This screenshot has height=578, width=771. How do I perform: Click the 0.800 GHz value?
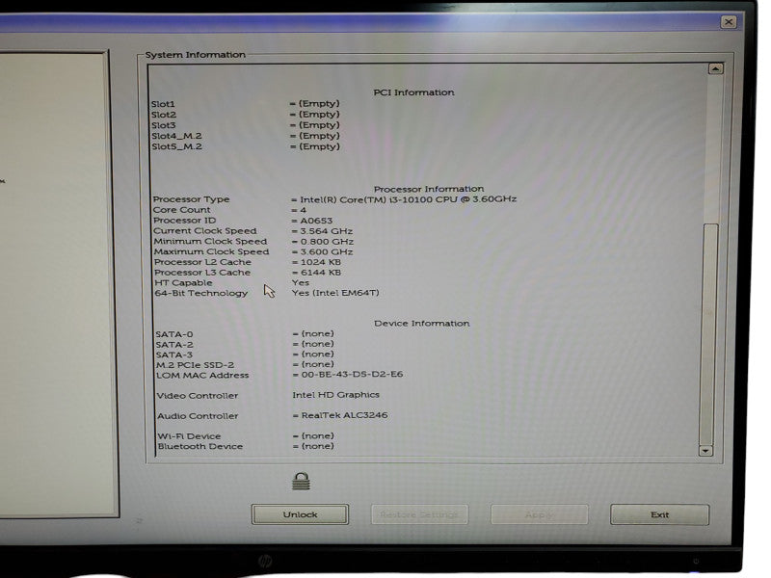tap(327, 242)
